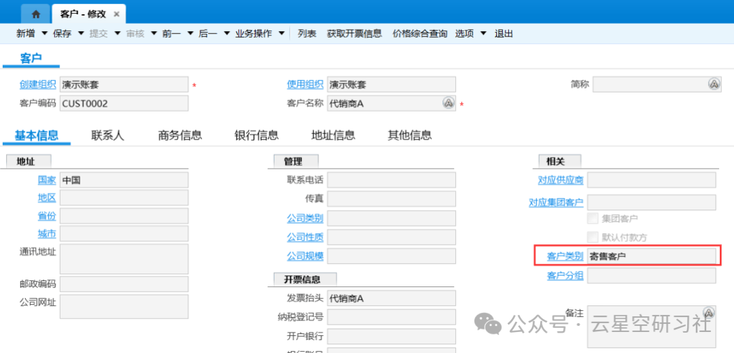Close the 客户 - 修改 tab
Screen dimensions: 734x353
(116, 14)
